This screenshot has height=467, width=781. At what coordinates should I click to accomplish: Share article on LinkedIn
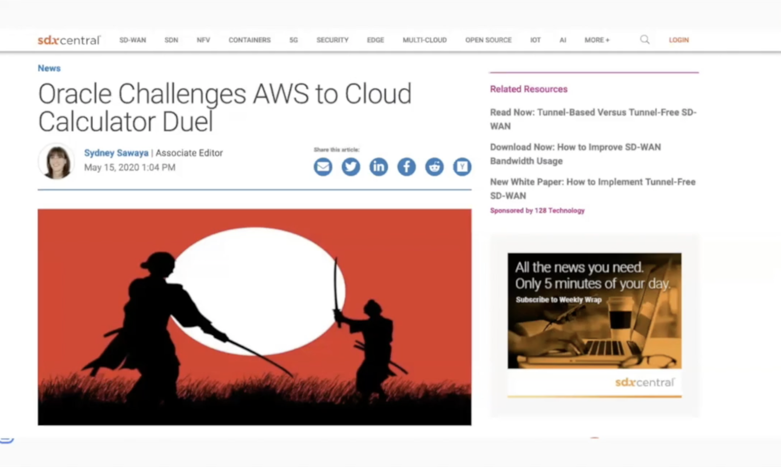(378, 167)
